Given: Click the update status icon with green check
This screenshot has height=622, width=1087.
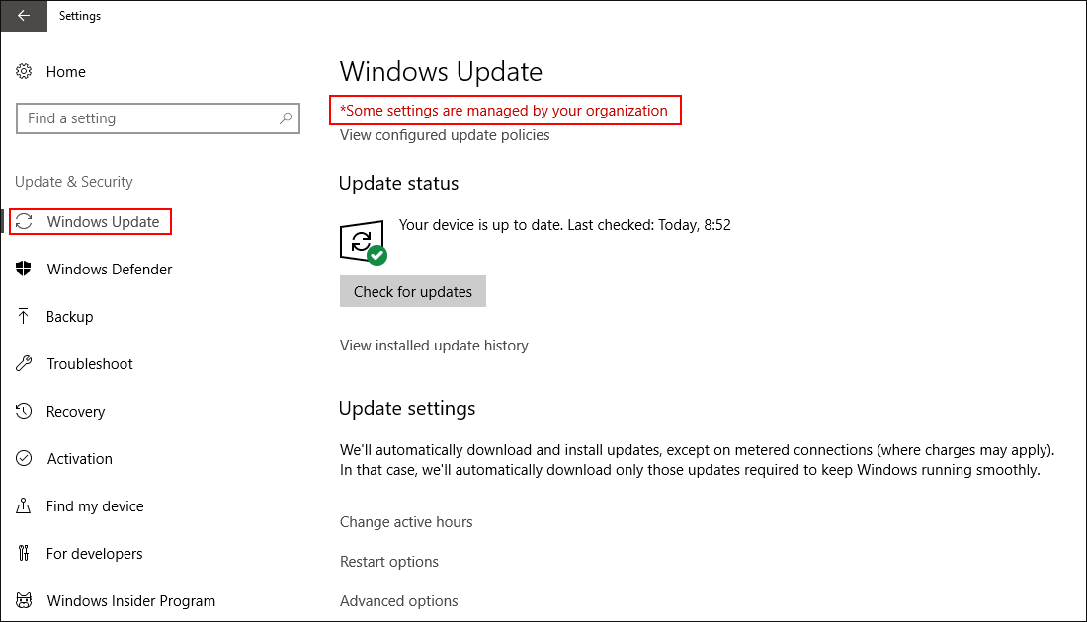Looking at the screenshot, I should pos(364,243).
